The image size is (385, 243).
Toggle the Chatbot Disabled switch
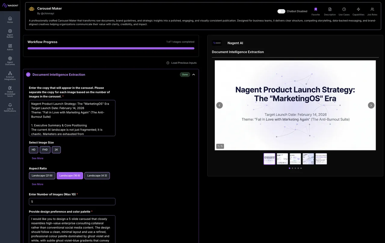click(x=281, y=11)
